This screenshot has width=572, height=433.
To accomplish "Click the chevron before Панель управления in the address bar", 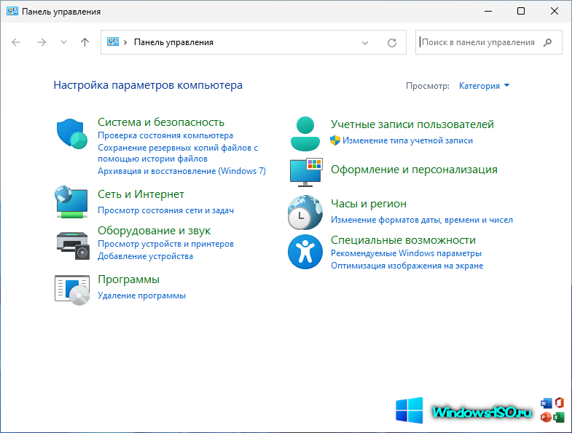I will 125,42.
